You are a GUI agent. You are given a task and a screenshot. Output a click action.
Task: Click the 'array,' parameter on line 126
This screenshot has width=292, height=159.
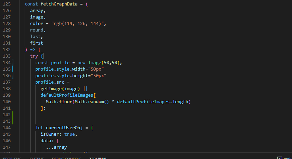click(x=38, y=11)
